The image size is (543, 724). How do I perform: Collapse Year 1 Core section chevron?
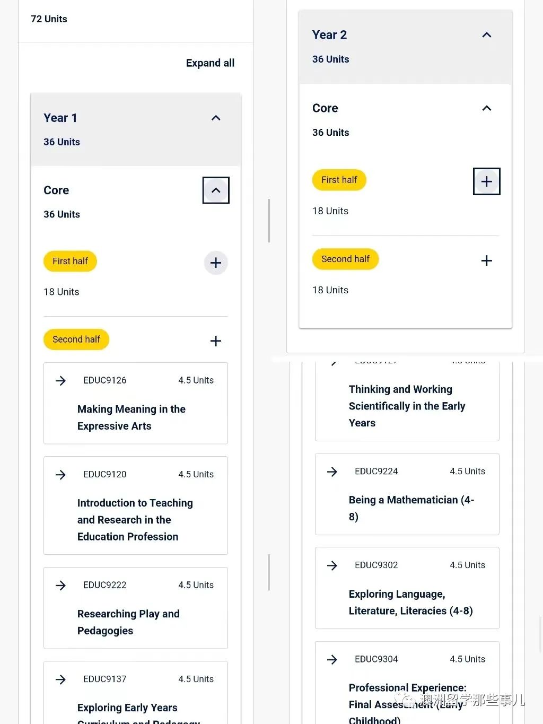tap(216, 190)
